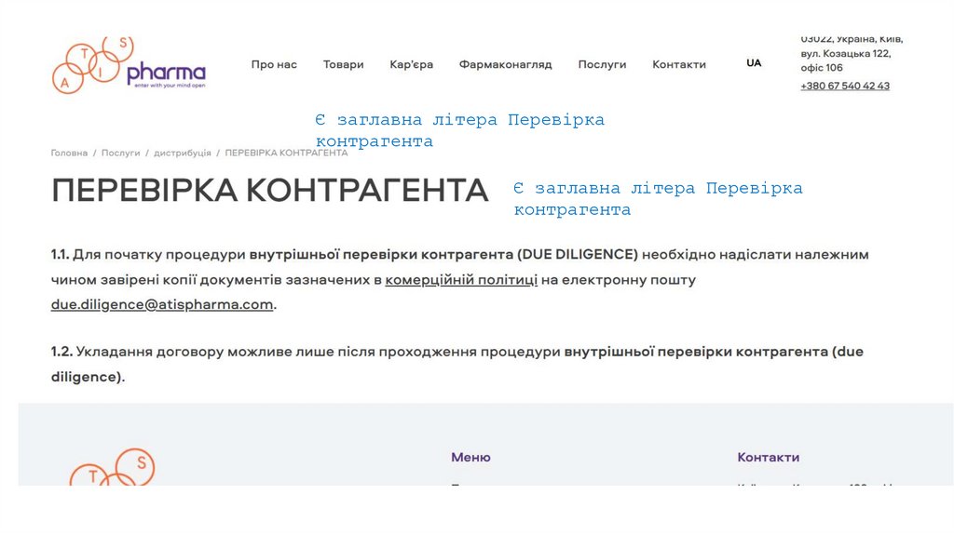Screen dimensions: 954x534
Task: Open the Про нас menu item
Action: (274, 64)
